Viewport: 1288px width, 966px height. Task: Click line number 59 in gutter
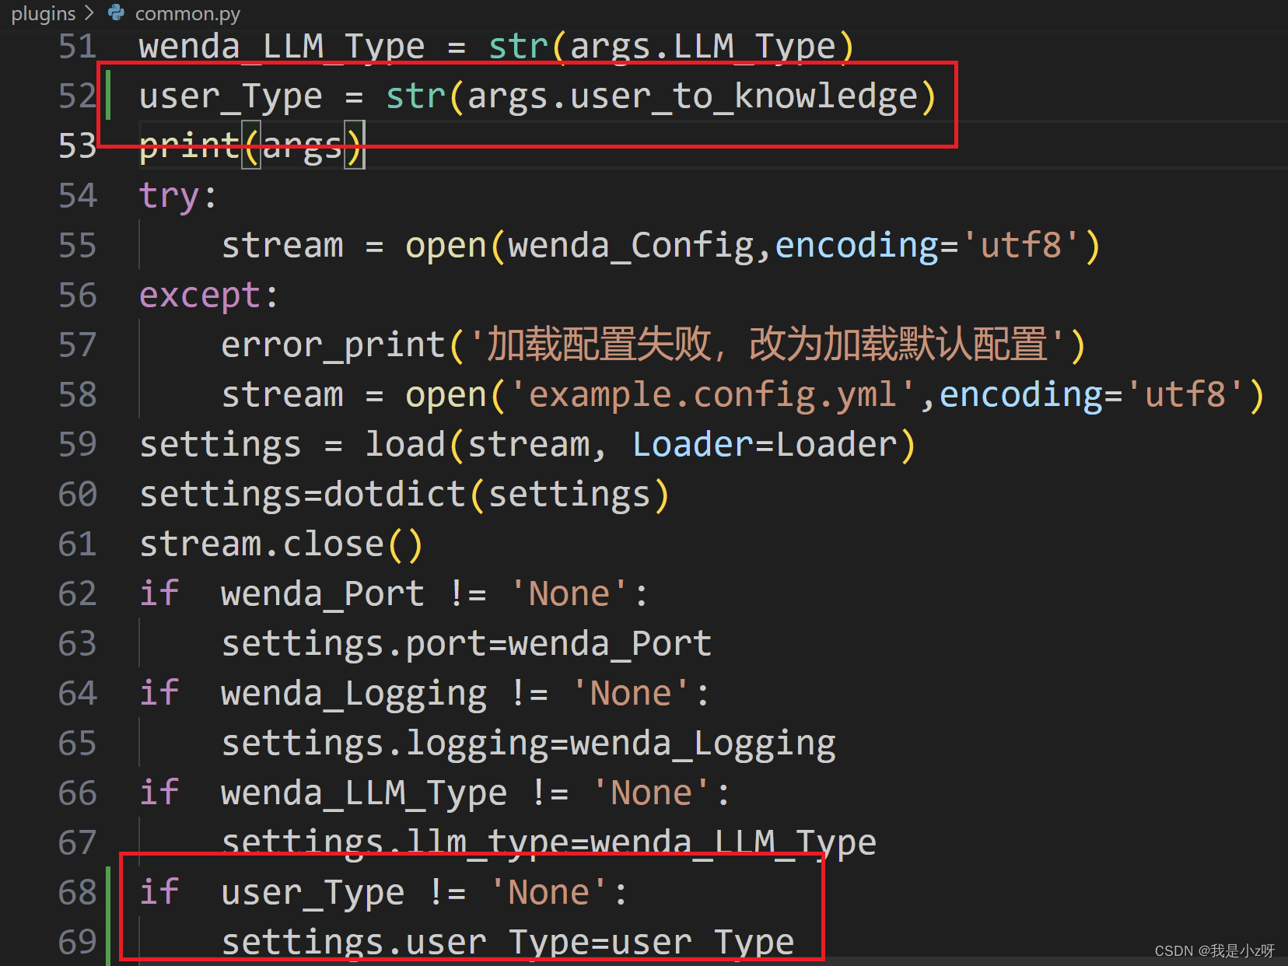[78, 445]
